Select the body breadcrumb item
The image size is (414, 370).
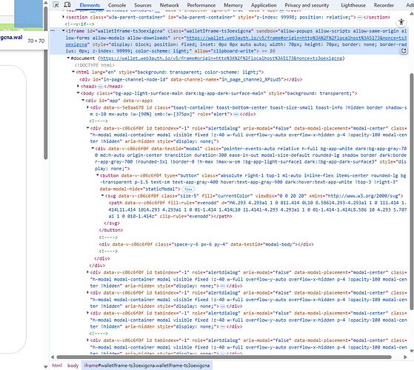pos(73,366)
